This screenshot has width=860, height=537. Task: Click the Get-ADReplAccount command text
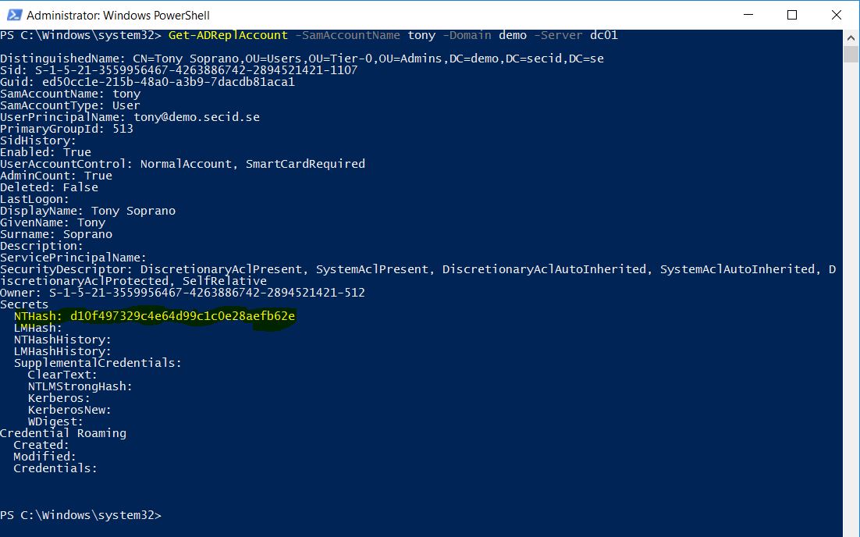[x=228, y=35]
